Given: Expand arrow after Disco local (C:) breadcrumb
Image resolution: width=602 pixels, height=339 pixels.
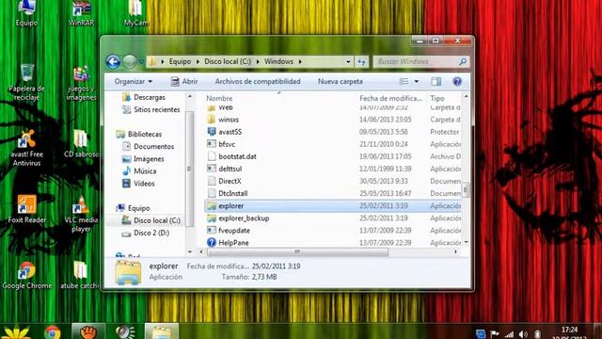Looking at the screenshot, I should pos(258,61).
